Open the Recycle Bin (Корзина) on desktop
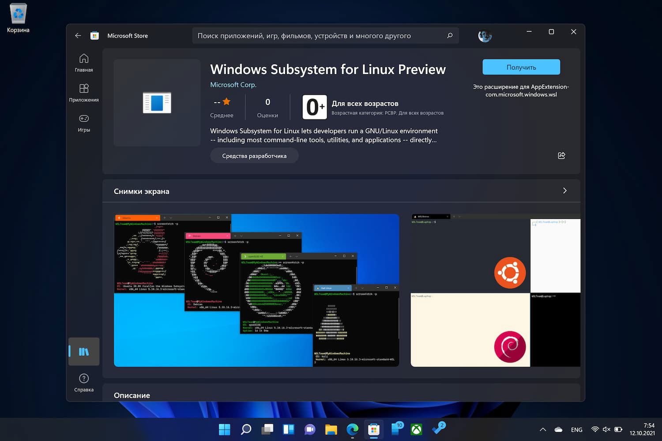This screenshot has height=441, width=662. (18, 19)
